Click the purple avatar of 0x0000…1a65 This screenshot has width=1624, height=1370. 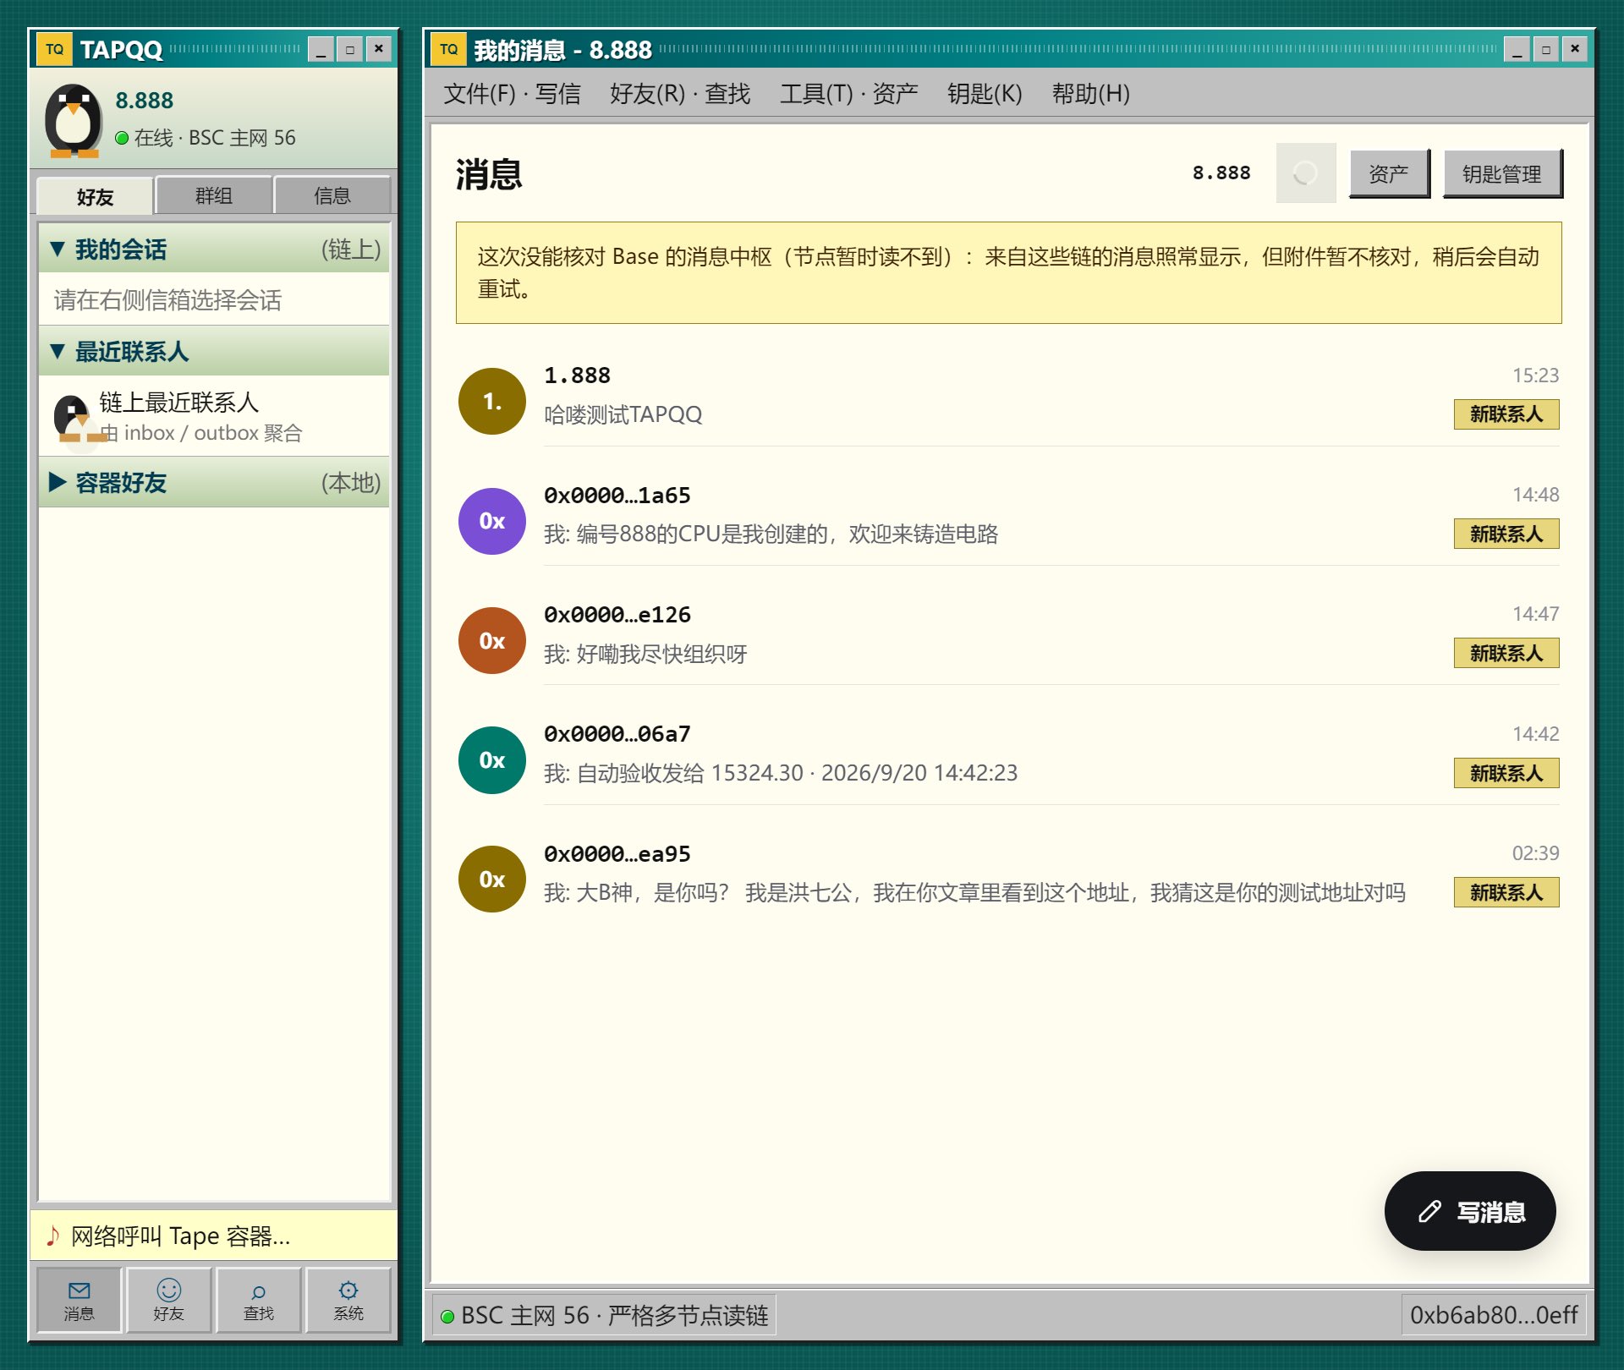click(492, 521)
